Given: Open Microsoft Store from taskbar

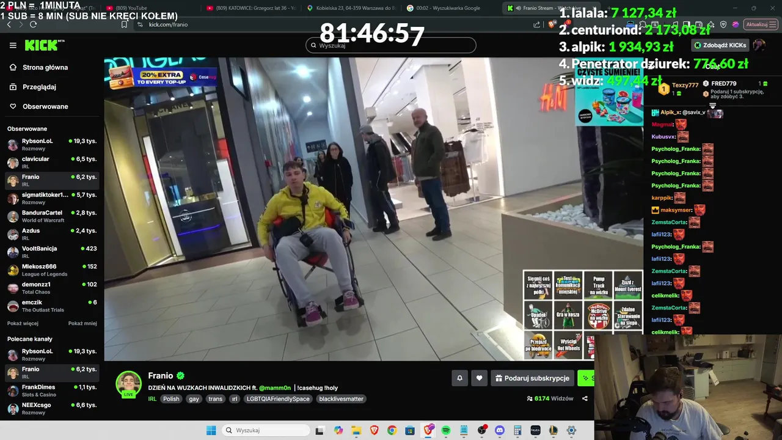Looking at the screenshot, I should click(x=410, y=430).
